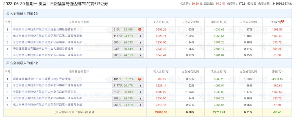Expand the 808次 24.63% details in the sell table

click(140, 98)
